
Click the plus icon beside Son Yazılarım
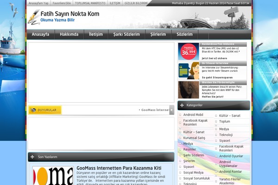pos(32,157)
